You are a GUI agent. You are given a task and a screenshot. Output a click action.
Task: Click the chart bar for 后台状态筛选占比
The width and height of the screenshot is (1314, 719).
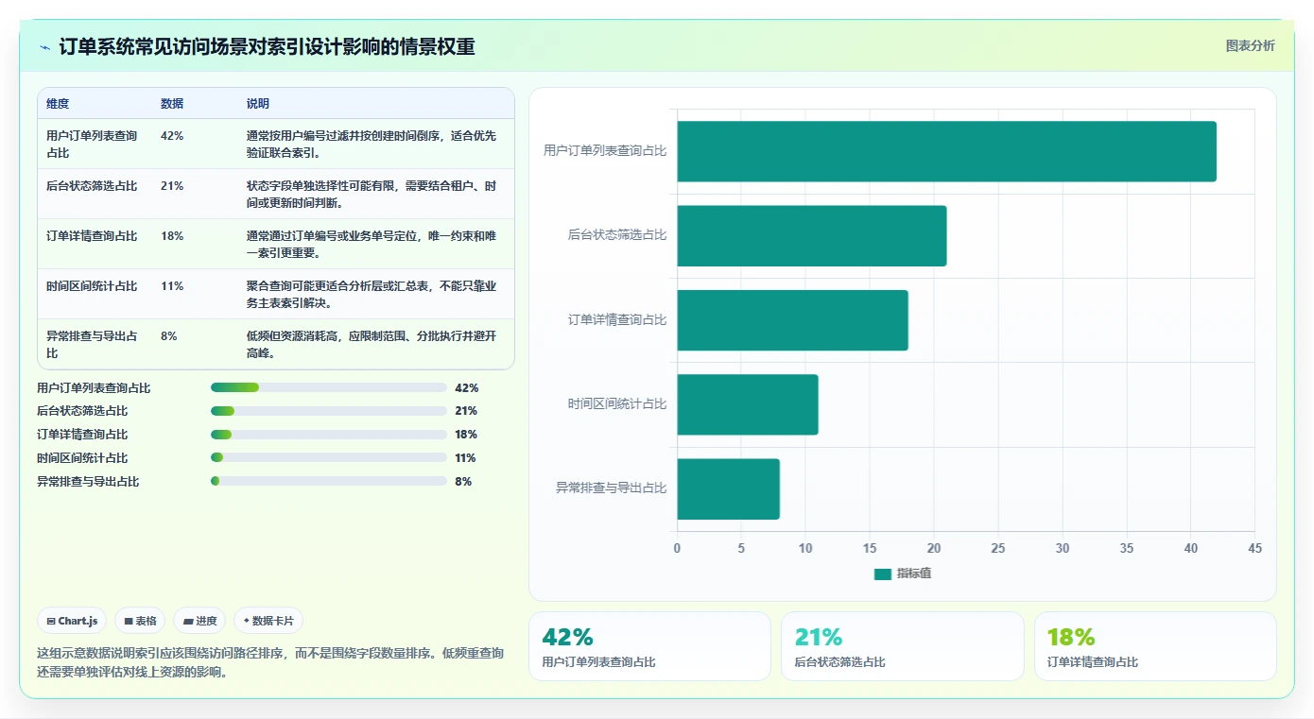811,235
